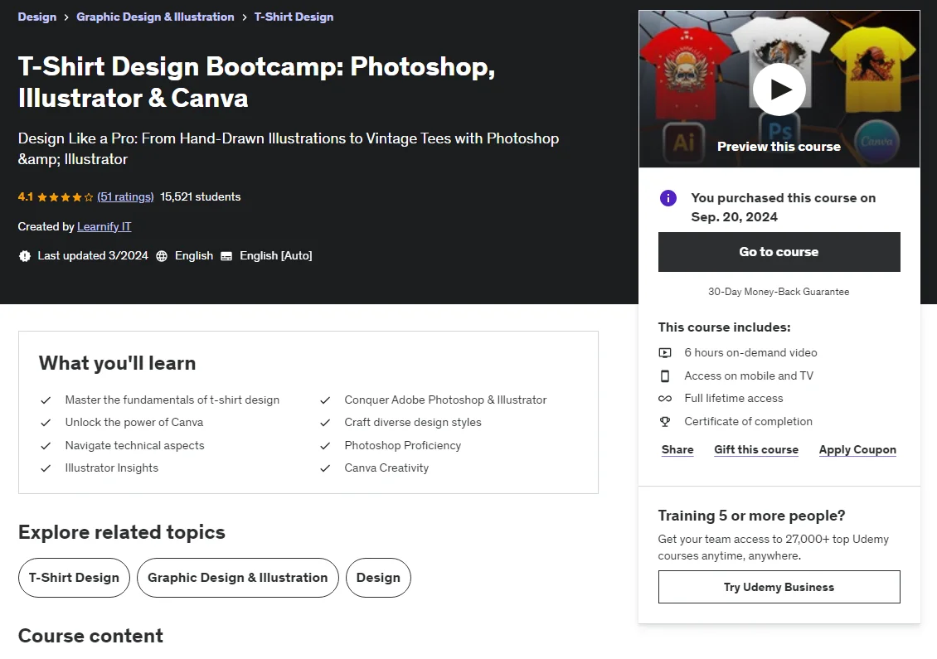Click breadcrumb chevron after Design
The height and width of the screenshot is (659, 937).
(66, 17)
